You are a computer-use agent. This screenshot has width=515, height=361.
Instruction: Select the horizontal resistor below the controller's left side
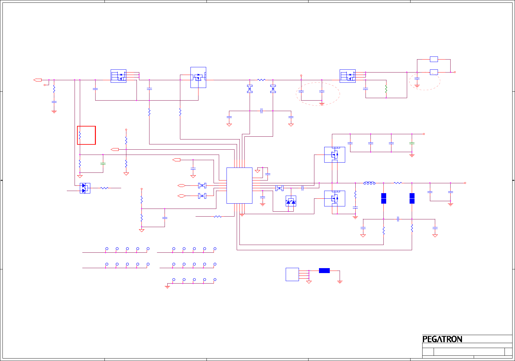[218, 217]
